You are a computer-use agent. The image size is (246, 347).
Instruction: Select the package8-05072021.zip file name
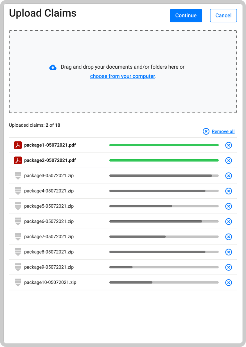click(x=49, y=252)
